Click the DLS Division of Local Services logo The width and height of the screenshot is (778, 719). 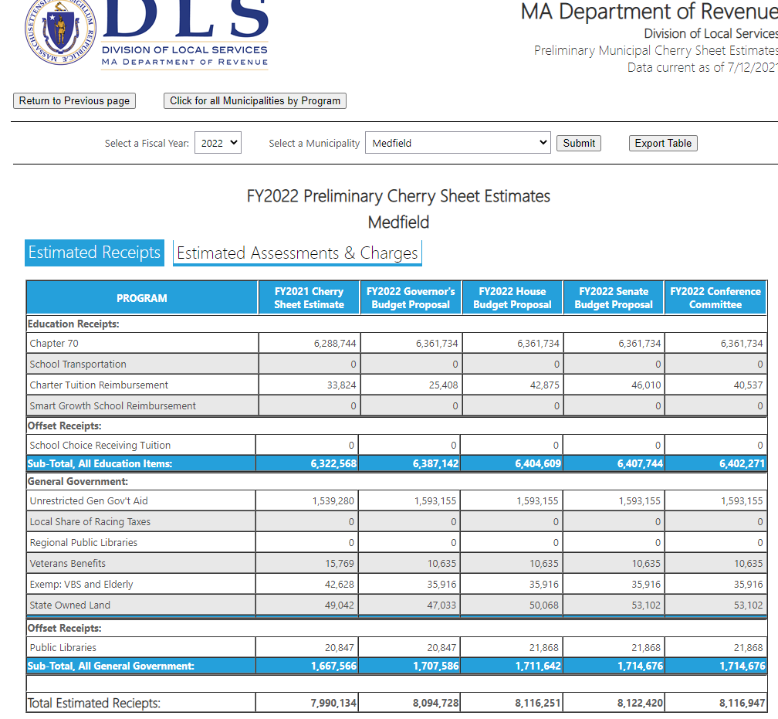tap(185, 35)
